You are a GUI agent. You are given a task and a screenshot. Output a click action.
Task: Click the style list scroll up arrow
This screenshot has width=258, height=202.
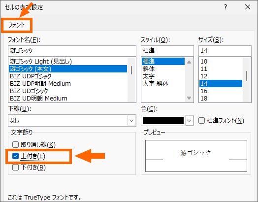click(x=189, y=62)
